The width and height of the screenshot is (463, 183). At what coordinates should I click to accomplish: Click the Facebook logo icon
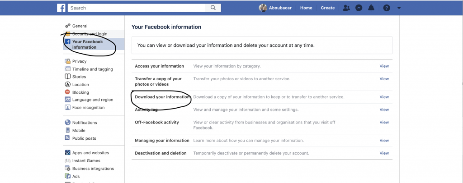pyautogui.click(x=61, y=8)
